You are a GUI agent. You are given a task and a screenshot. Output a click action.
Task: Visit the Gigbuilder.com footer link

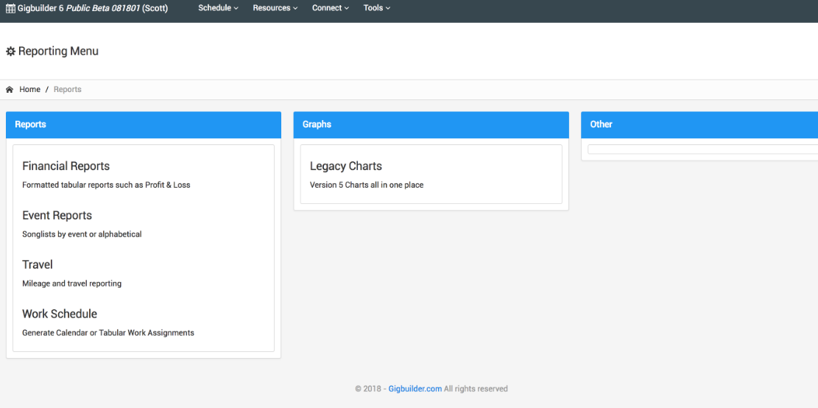(x=415, y=389)
